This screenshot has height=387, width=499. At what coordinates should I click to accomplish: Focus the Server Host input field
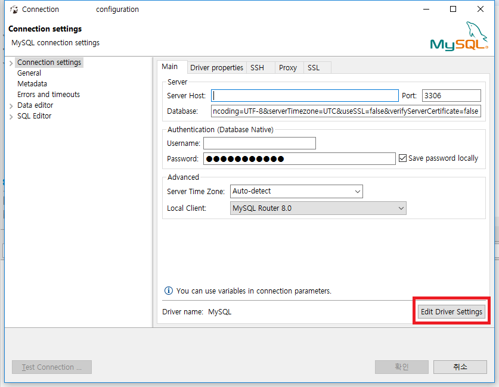305,96
